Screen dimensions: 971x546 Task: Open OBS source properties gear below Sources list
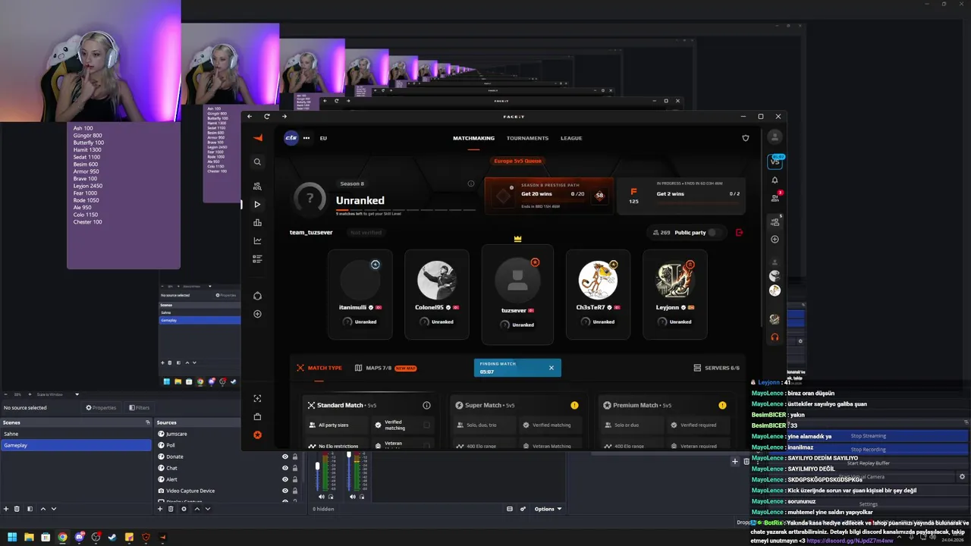184,509
